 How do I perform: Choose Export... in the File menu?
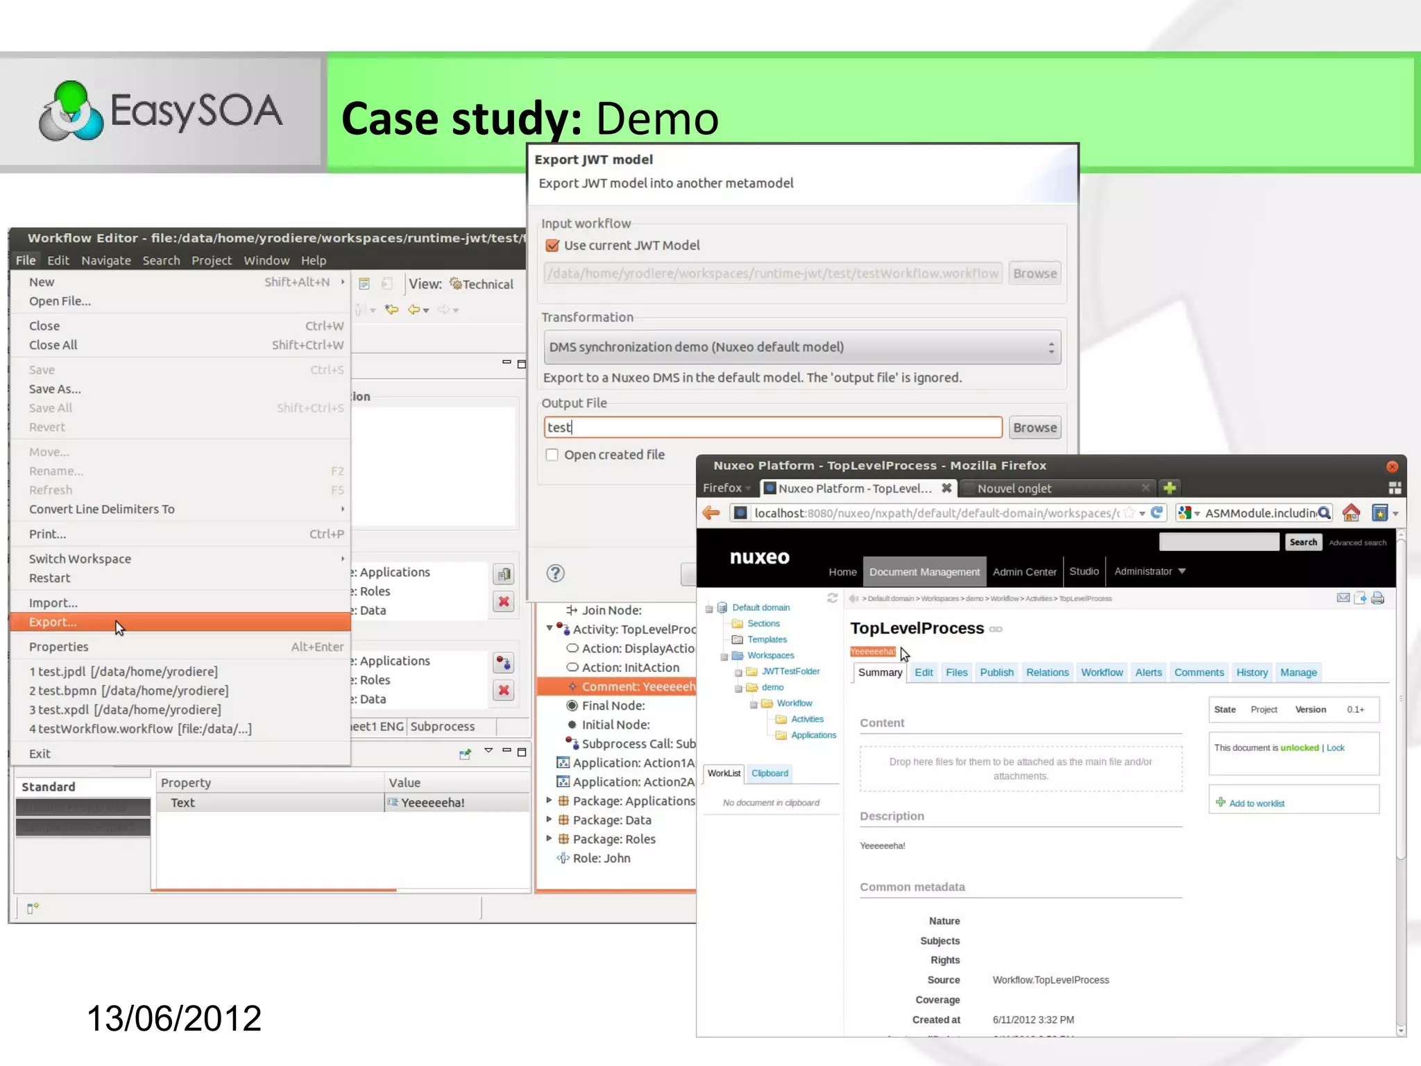(180, 622)
